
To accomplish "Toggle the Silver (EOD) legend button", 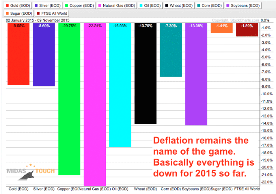I will coord(47,6).
